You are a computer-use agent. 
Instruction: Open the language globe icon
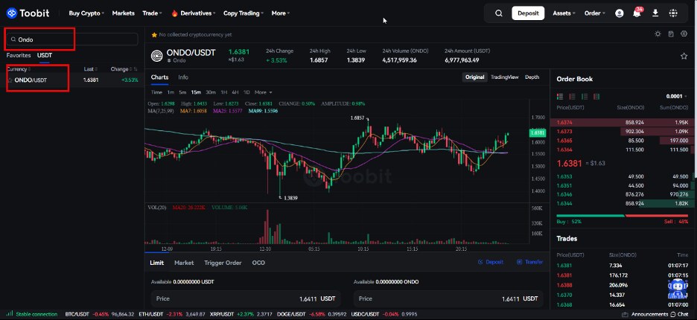pos(673,13)
